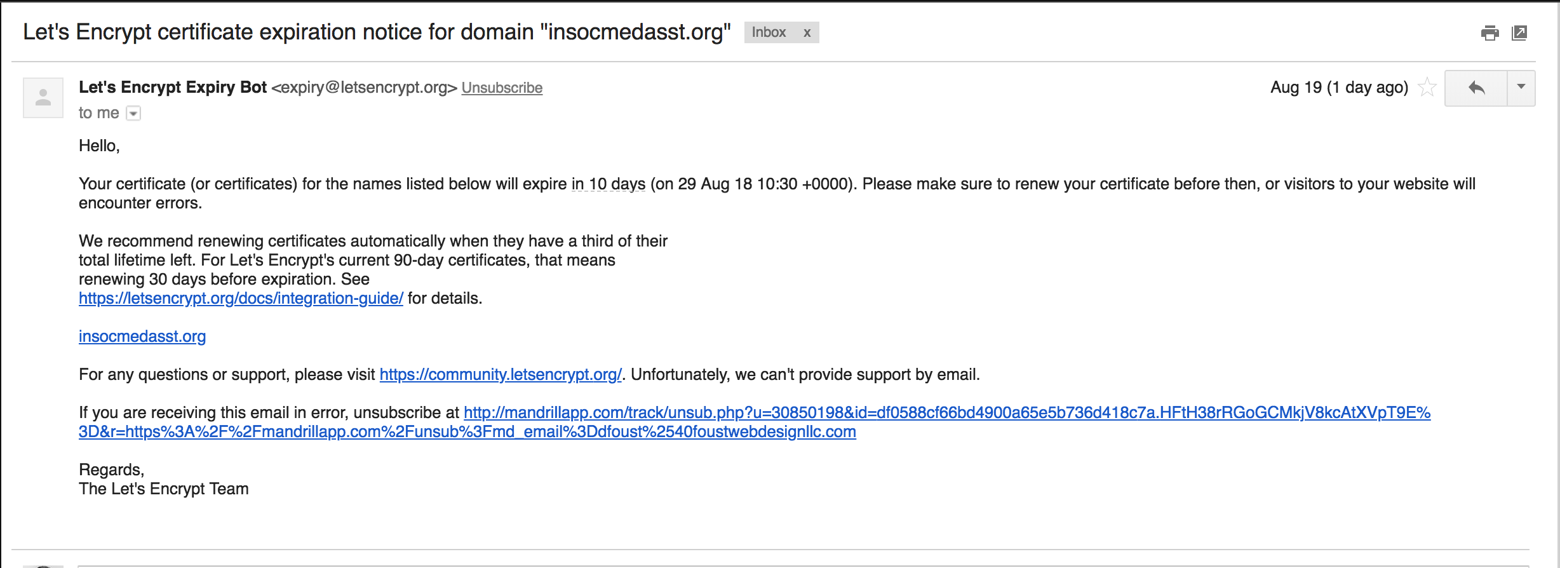Image resolution: width=1560 pixels, height=568 pixels.
Task: Click Unsubscribe next to sender address
Action: point(502,88)
